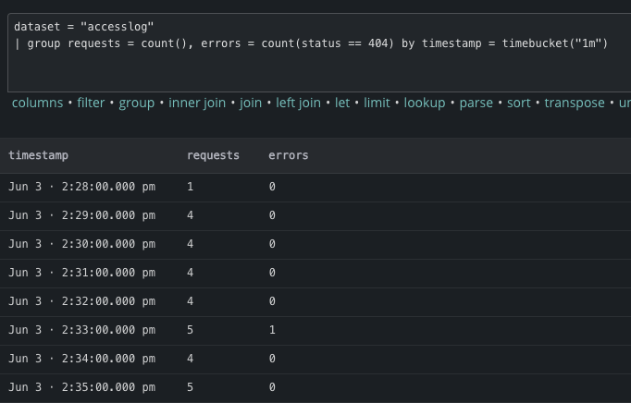Select the Jun 3 2:34:00.000 pm timestamp cell

82,359
